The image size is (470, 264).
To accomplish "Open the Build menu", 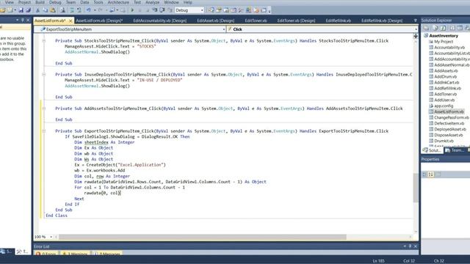I will tap(40, 2).
